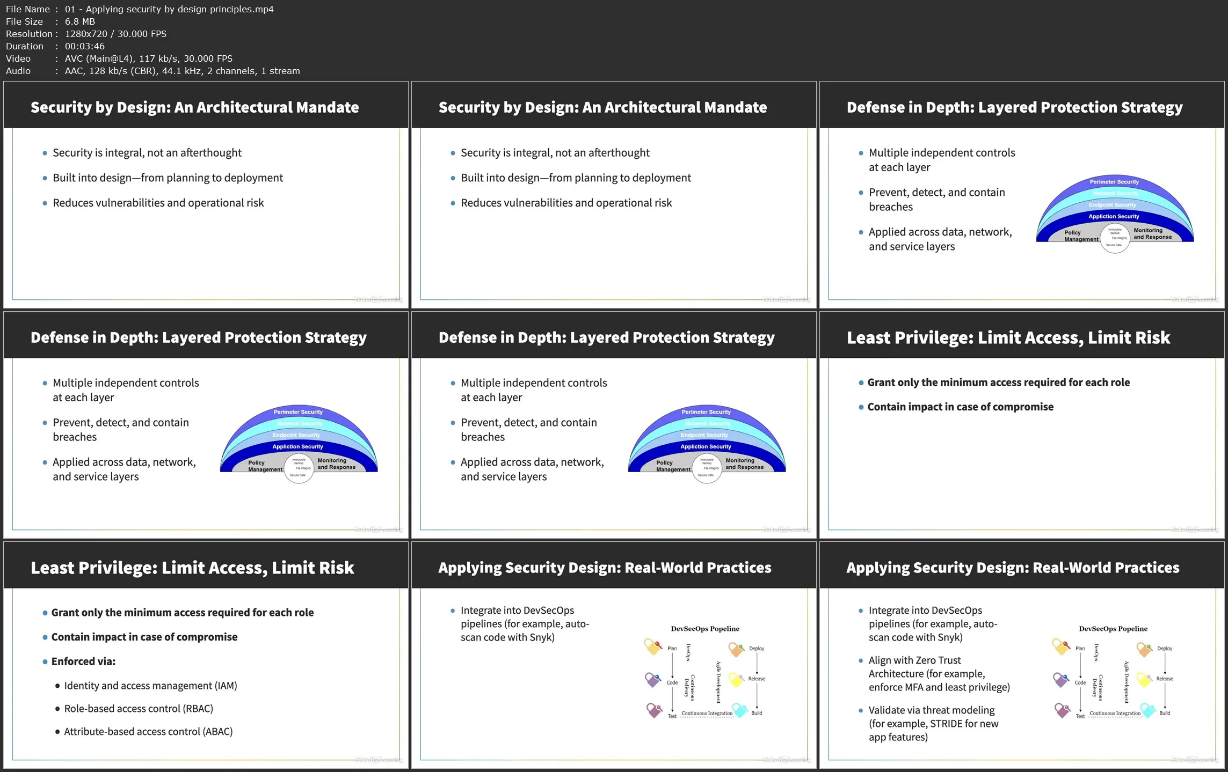This screenshot has height=772, width=1228.
Task: Click the cyan Build padlock in three-bullet DevSecOps slide
Action: (x=1148, y=710)
